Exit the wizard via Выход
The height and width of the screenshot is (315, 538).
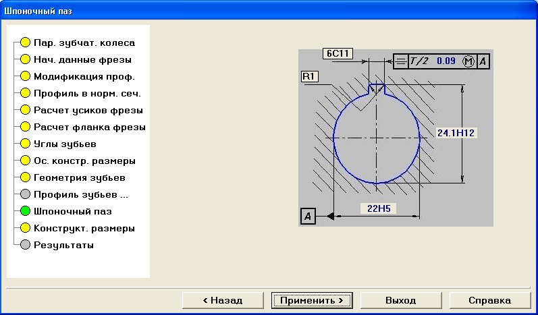coord(401,301)
